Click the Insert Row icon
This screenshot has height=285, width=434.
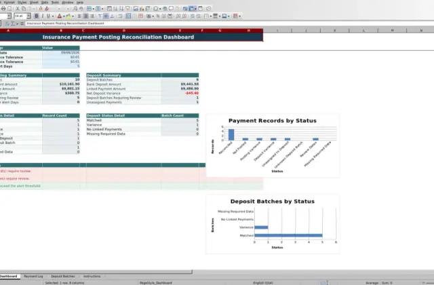89,9
